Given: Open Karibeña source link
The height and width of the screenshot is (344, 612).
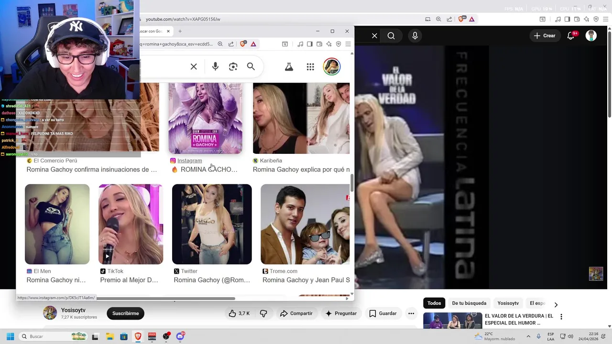Looking at the screenshot, I should [271, 161].
